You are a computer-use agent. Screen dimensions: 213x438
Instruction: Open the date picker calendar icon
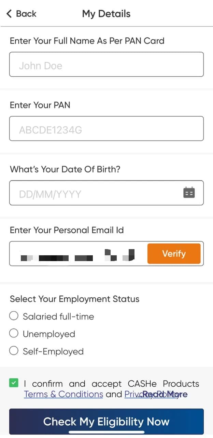(189, 193)
